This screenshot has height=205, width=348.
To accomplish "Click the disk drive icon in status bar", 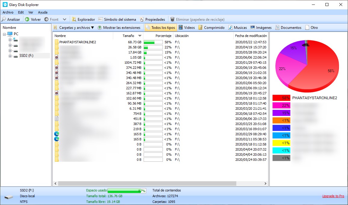I will [x=9, y=197].
